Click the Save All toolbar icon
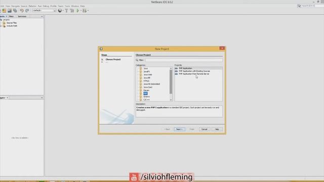The image size is (324, 182). pos(15,11)
